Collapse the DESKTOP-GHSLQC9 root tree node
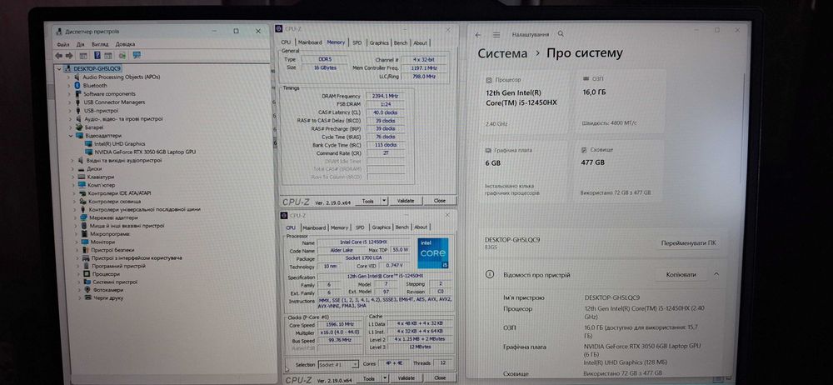 point(58,68)
